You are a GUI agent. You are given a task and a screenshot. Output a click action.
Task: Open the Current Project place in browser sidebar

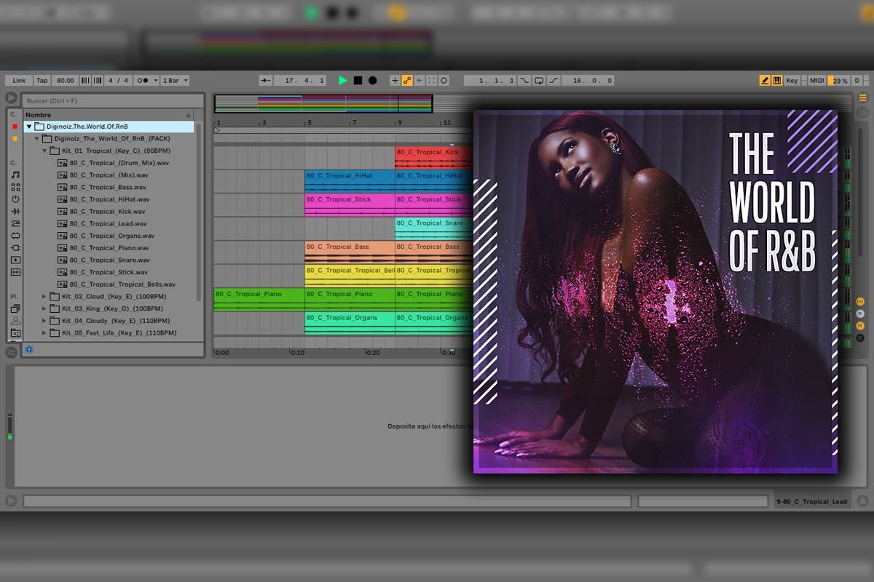pos(15,333)
